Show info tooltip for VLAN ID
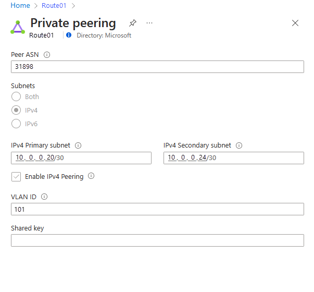The width and height of the screenshot is (314, 292). [44, 197]
